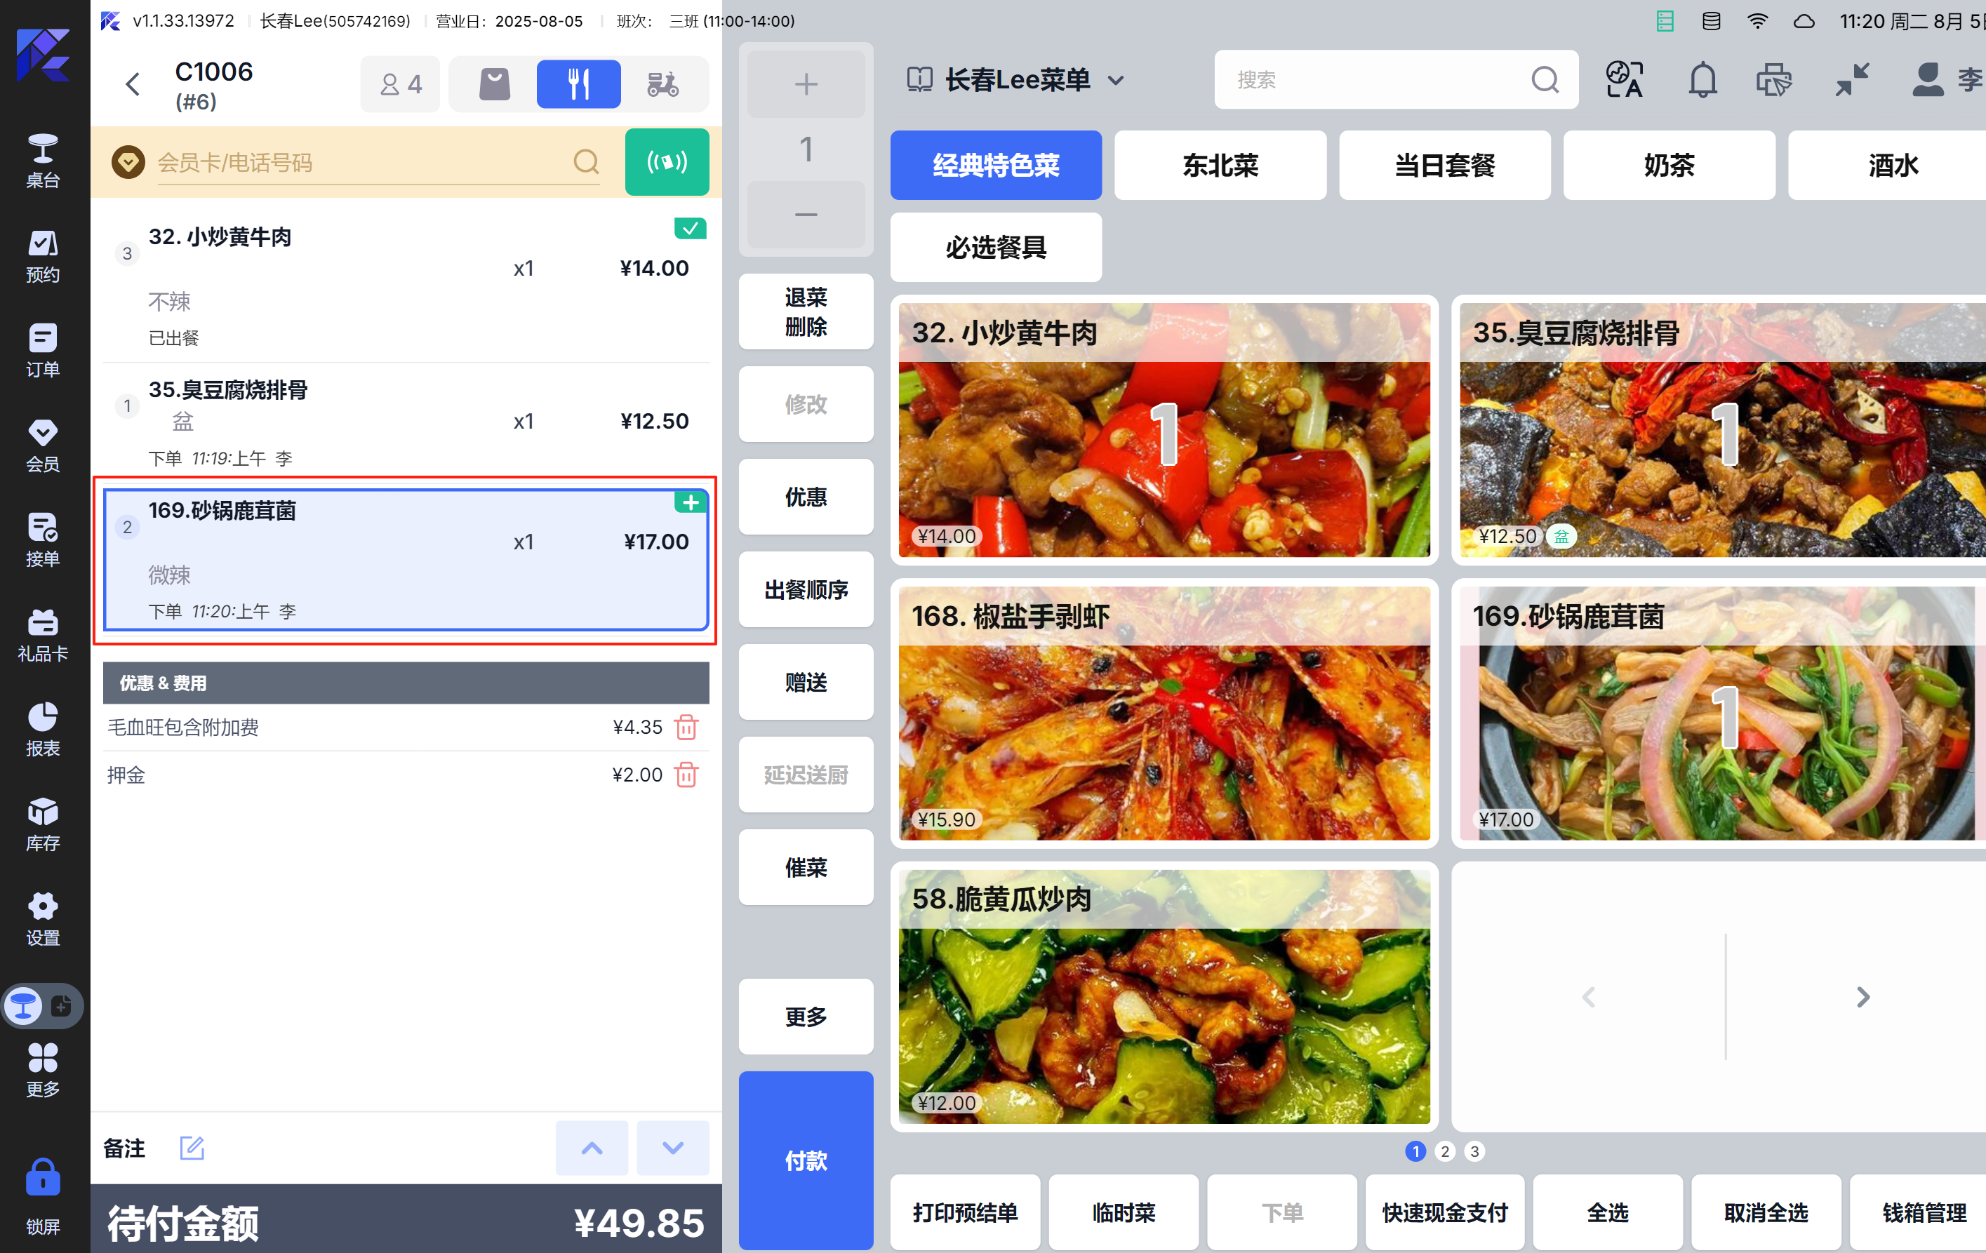
Task: Click the 优惠 discount button
Action: pyautogui.click(x=806, y=497)
